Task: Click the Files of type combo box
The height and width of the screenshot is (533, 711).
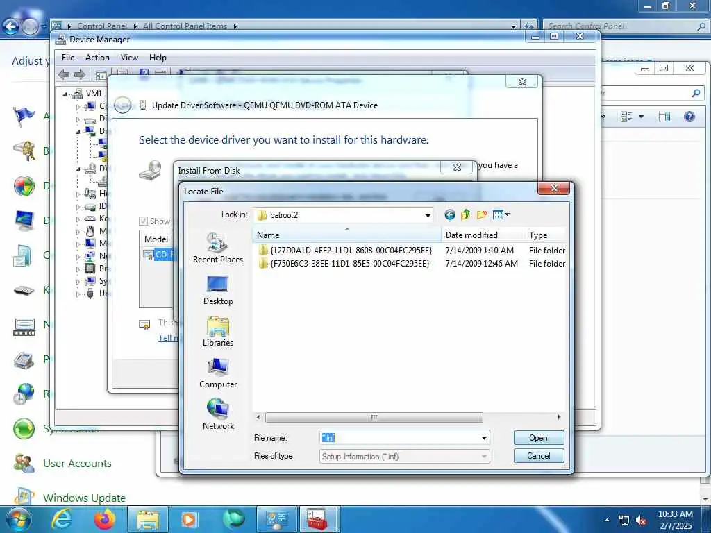Action: coord(404,457)
